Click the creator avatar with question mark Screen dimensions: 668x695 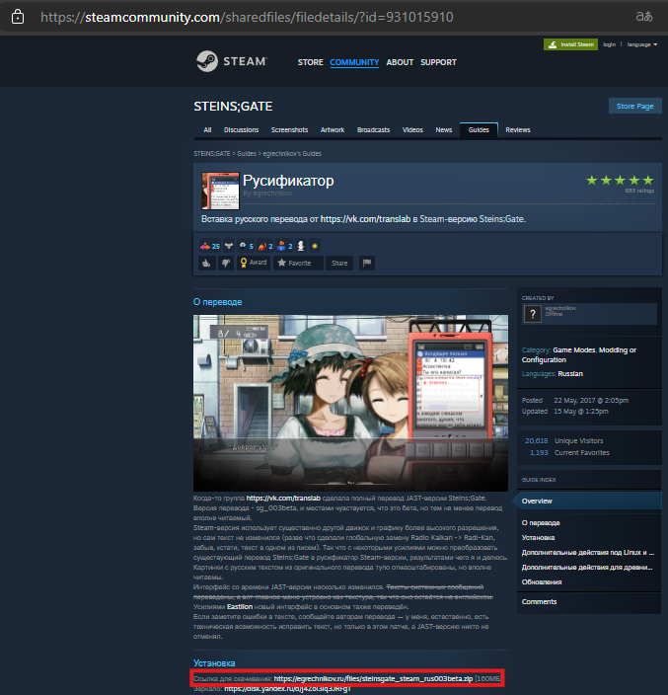point(533,314)
